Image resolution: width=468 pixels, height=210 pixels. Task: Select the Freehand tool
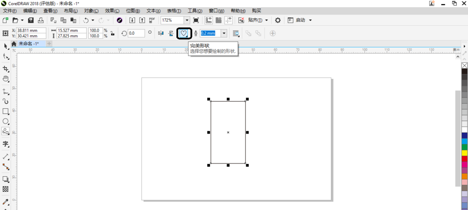point(5,91)
